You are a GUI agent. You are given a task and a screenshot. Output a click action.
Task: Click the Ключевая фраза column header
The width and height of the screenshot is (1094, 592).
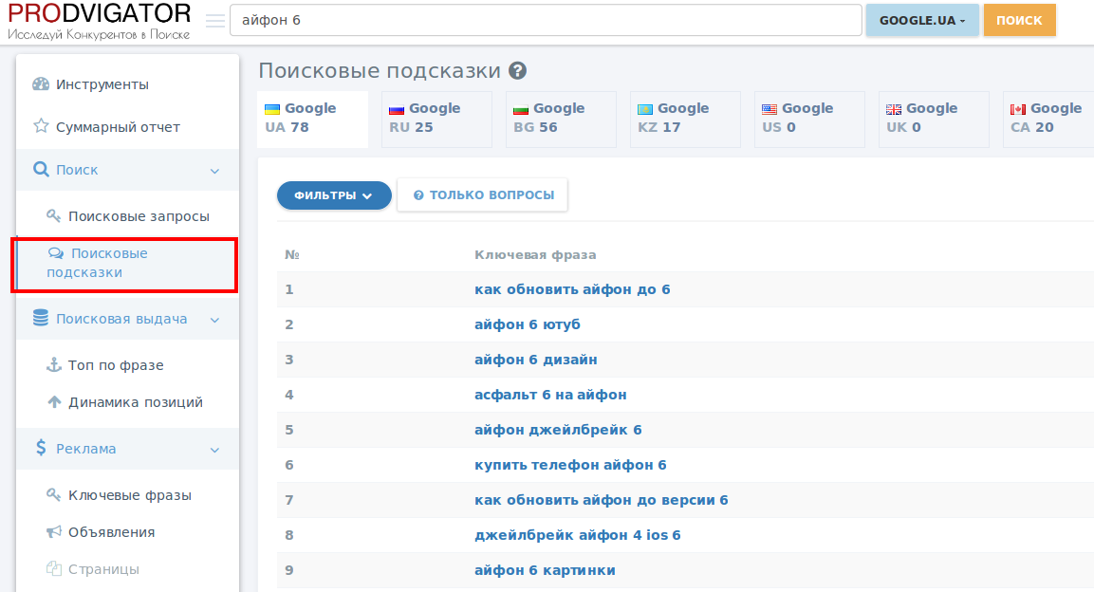[x=535, y=254]
